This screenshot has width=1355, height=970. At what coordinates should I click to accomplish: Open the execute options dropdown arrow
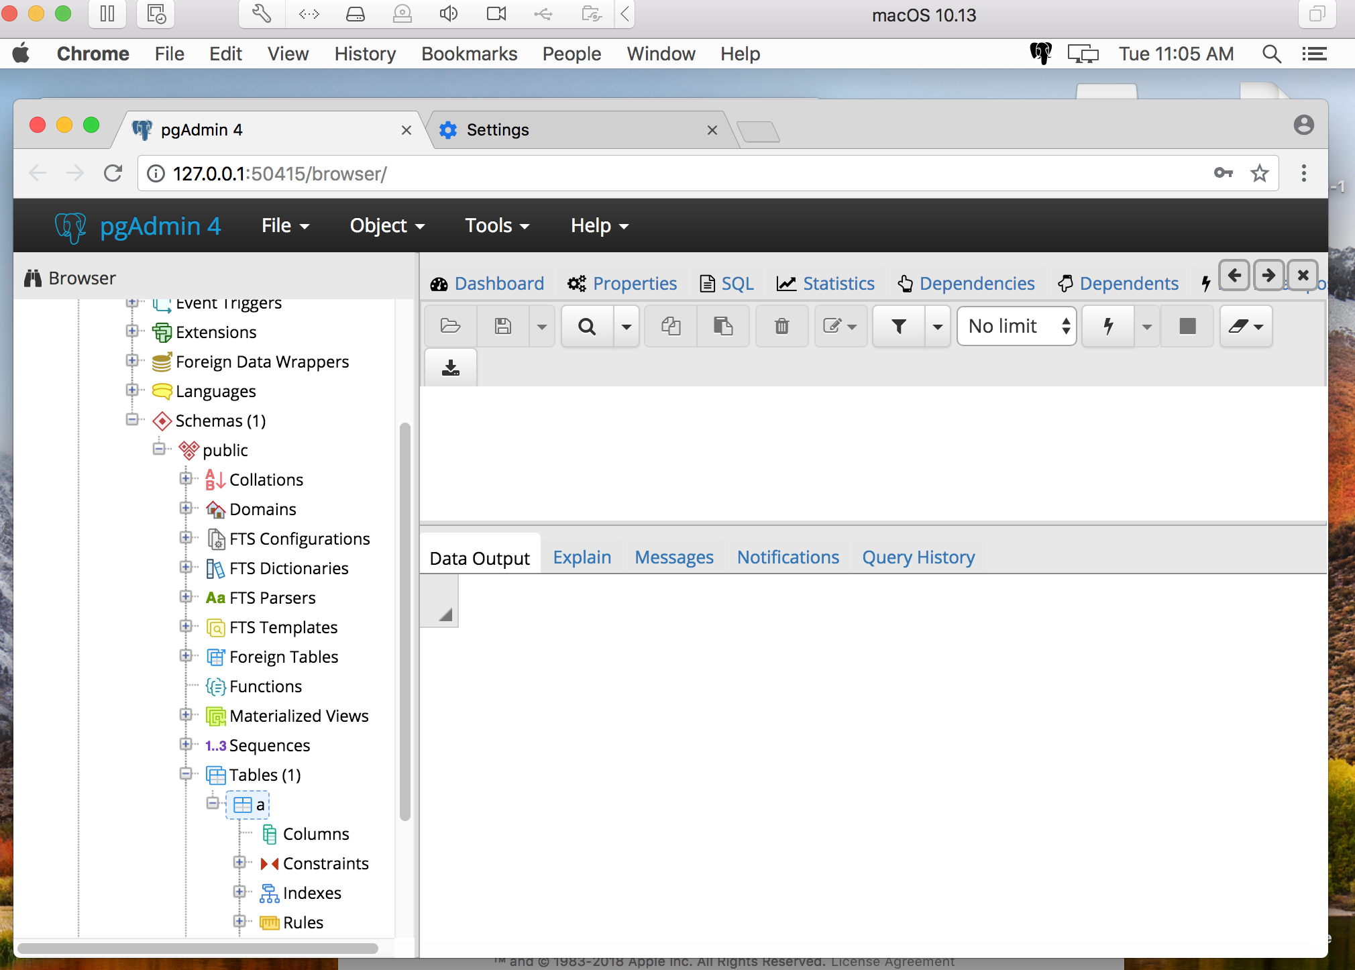pos(1147,327)
